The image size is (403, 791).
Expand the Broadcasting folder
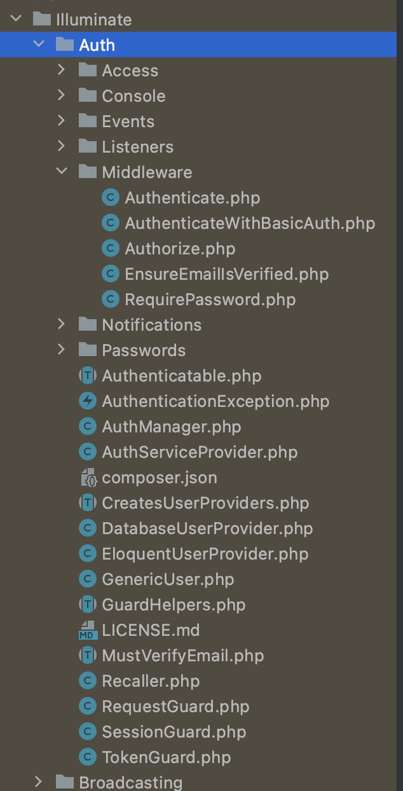39,781
